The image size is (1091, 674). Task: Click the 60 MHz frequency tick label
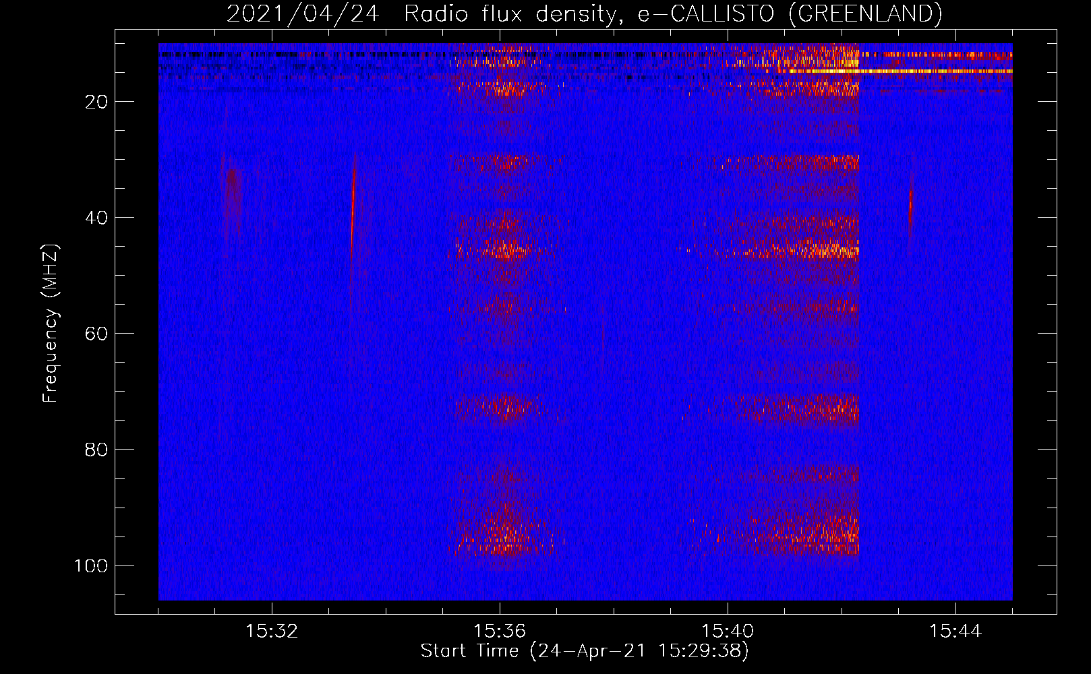(x=96, y=334)
